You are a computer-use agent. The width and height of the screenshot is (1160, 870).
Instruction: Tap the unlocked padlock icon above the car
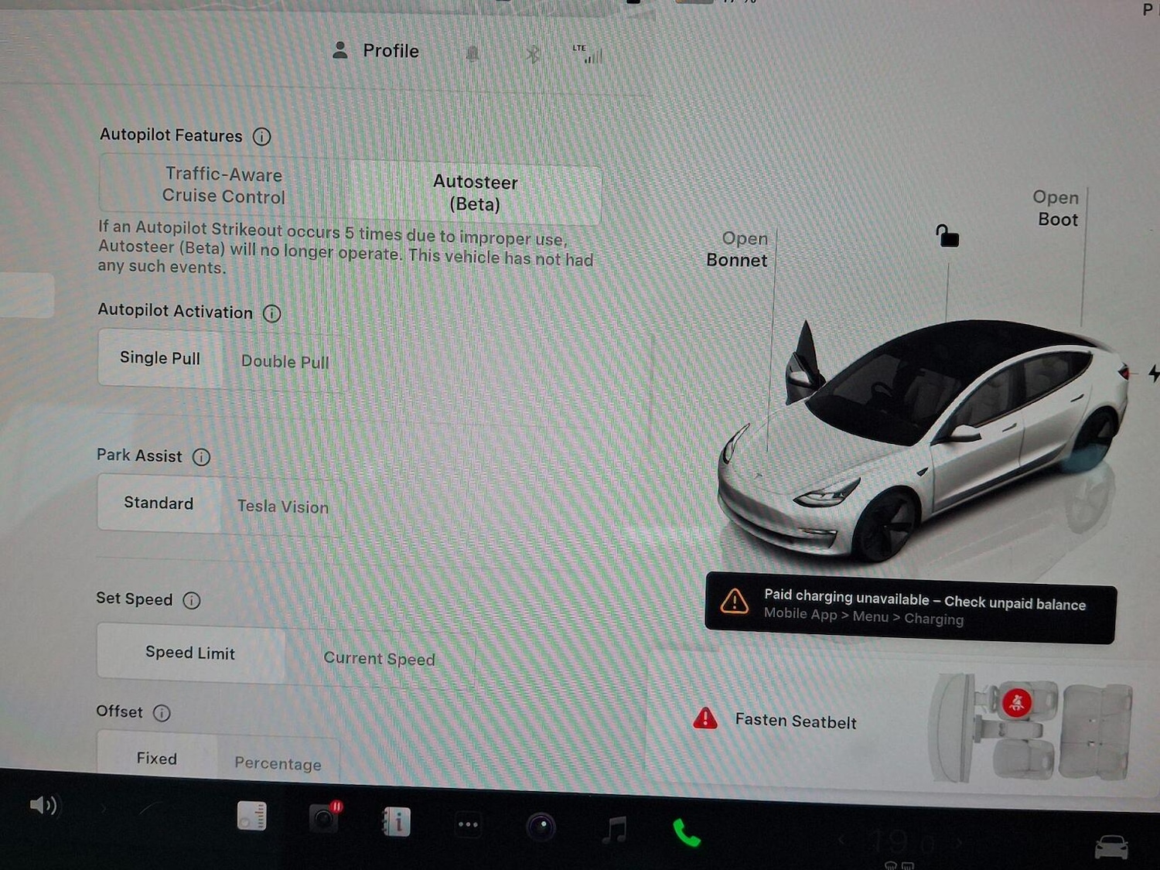(x=946, y=237)
